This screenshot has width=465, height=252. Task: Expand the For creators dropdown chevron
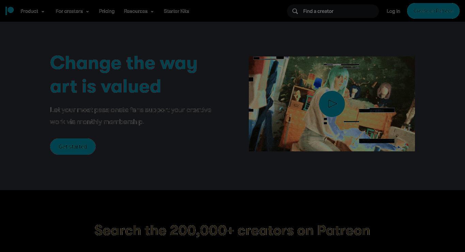click(87, 12)
